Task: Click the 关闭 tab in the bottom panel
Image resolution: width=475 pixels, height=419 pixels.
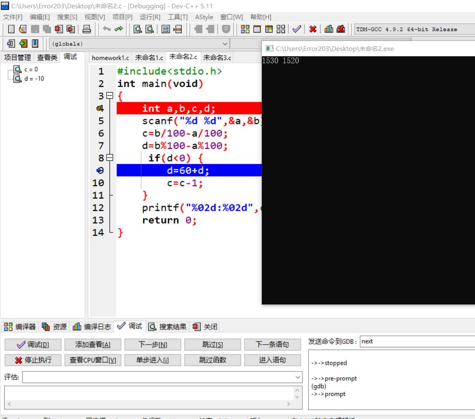Action: pyautogui.click(x=205, y=327)
